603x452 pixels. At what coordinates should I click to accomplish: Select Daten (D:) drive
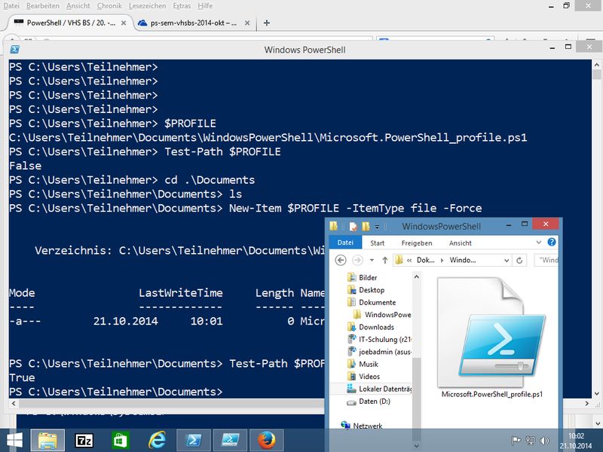[x=374, y=402]
